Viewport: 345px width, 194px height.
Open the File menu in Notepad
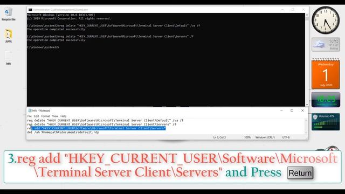coord(29,116)
